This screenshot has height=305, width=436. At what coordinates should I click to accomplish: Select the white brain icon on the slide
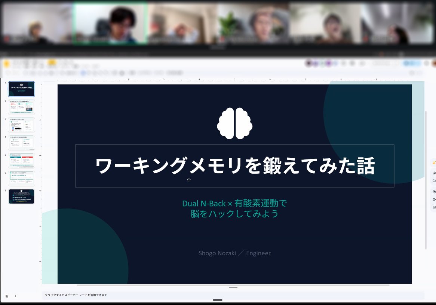tap(235, 123)
